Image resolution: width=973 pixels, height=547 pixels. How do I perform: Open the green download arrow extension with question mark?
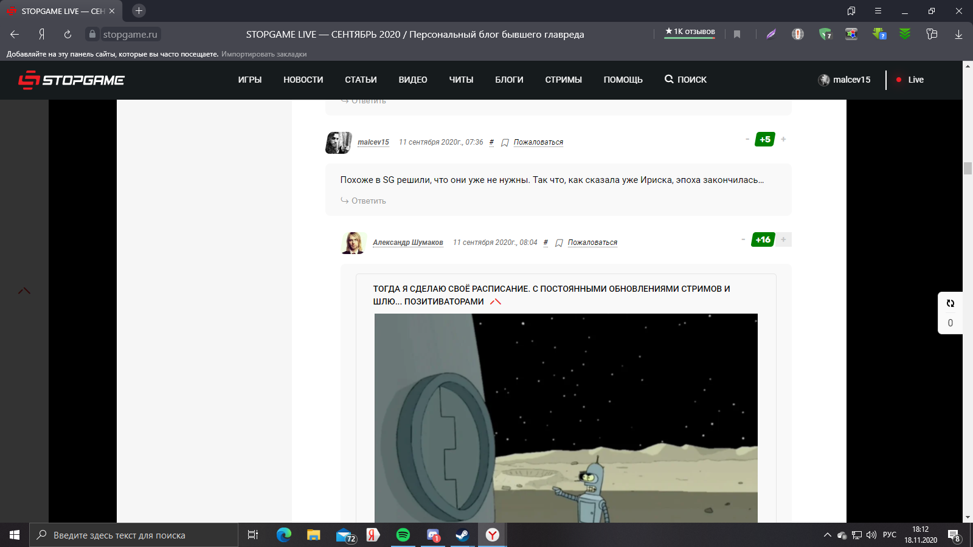879,34
